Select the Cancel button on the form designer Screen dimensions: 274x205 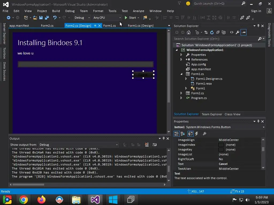point(143,75)
